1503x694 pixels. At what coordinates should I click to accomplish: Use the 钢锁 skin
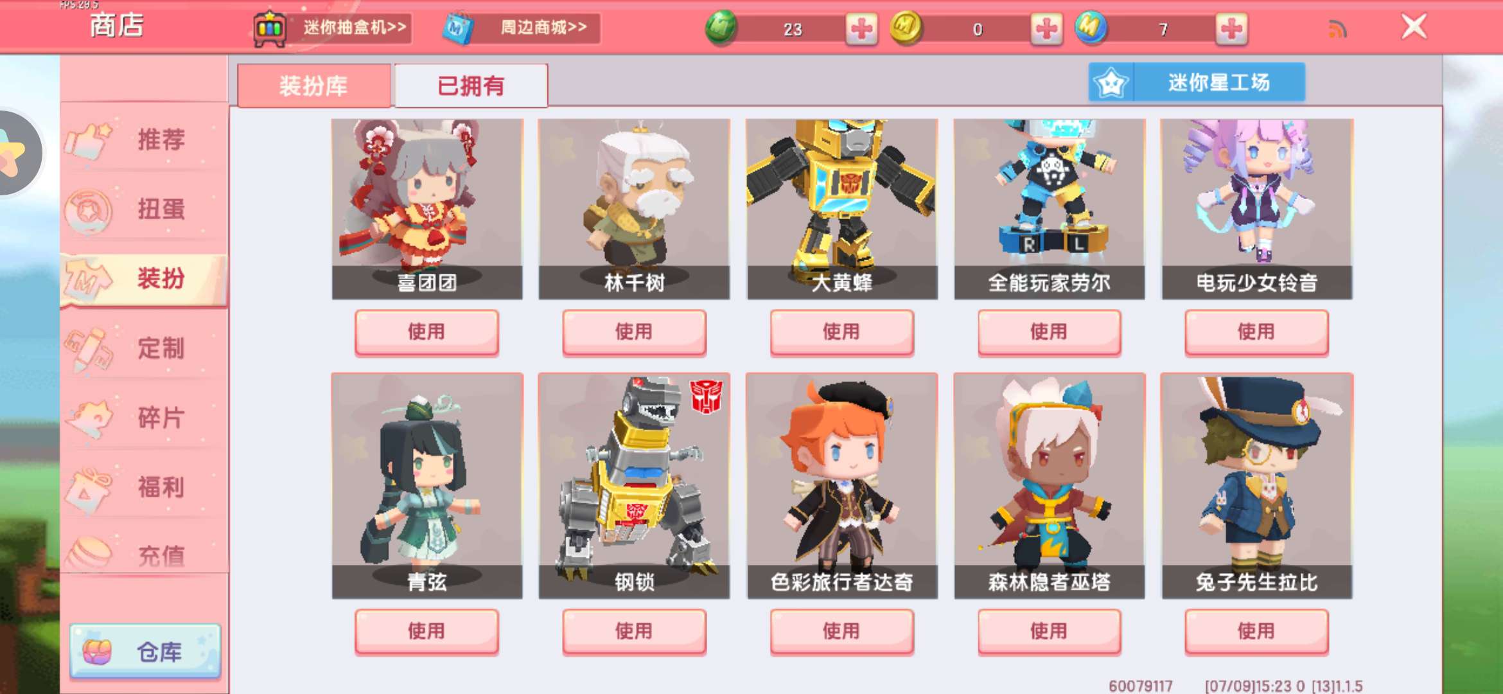point(634,631)
